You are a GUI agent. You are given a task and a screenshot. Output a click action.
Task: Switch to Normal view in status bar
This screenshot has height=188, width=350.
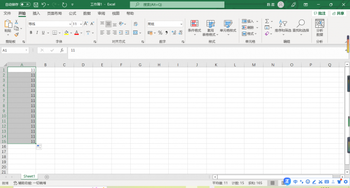pos(273,183)
